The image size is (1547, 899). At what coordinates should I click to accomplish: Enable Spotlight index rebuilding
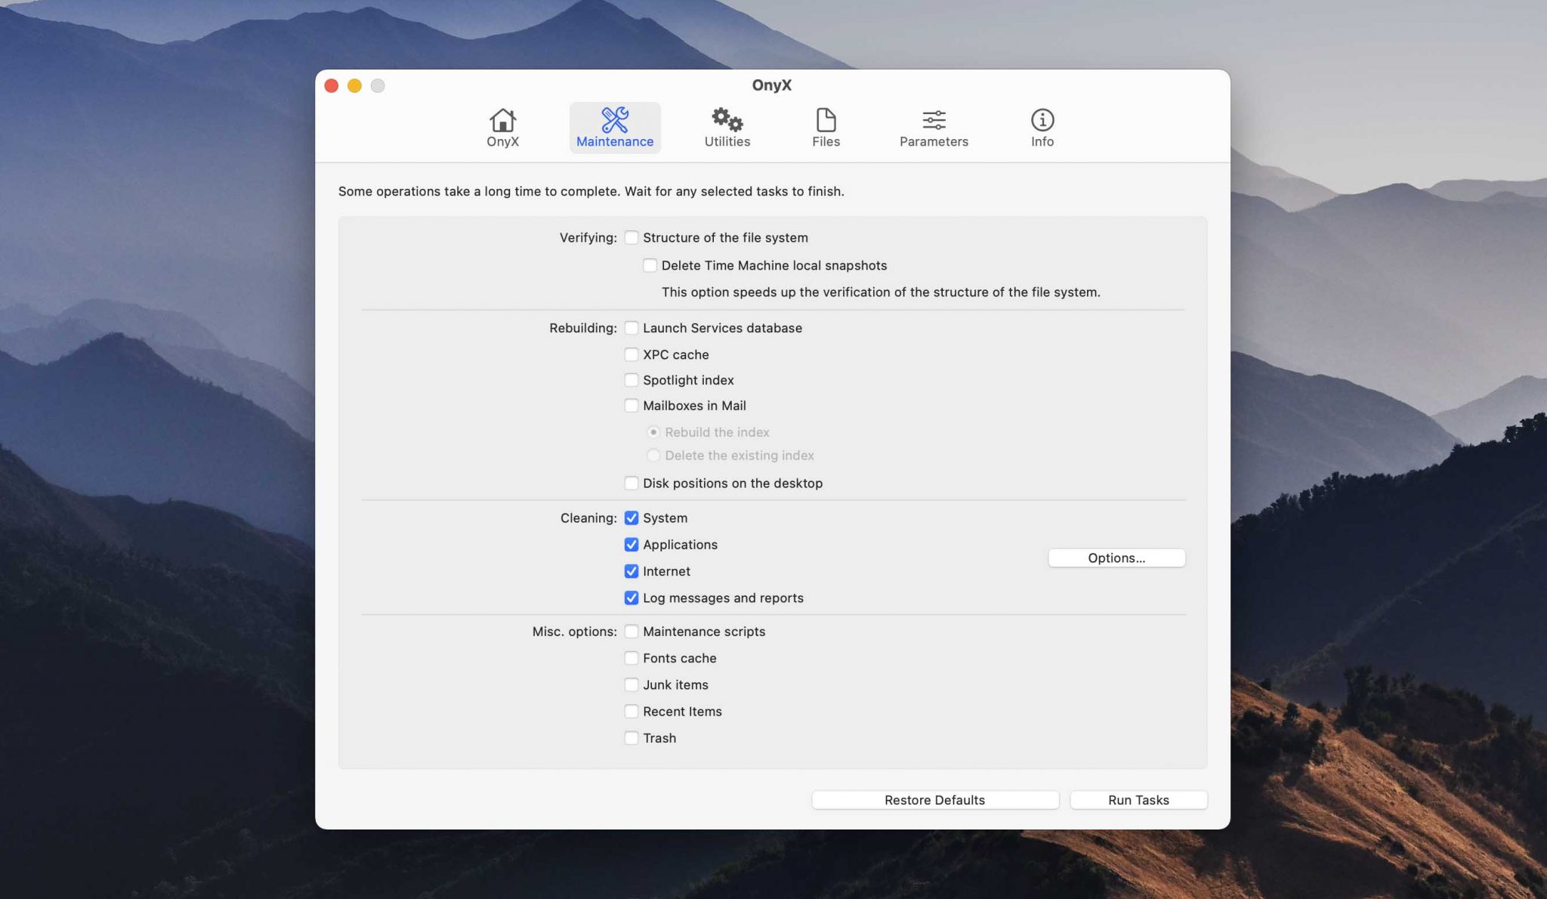point(631,380)
